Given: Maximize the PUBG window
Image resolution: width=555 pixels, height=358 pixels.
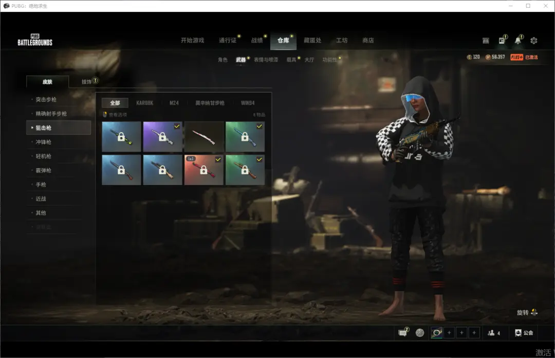Looking at the screenshot, I should pos(528,6).
